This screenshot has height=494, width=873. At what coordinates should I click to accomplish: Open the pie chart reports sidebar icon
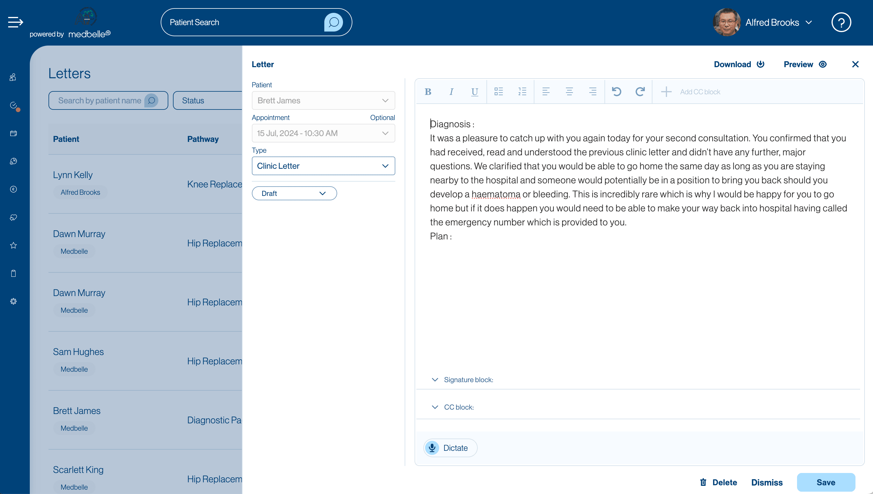pos(13,161)
